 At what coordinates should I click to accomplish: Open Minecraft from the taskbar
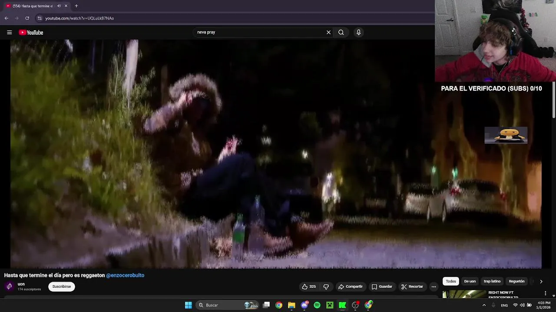330,305
